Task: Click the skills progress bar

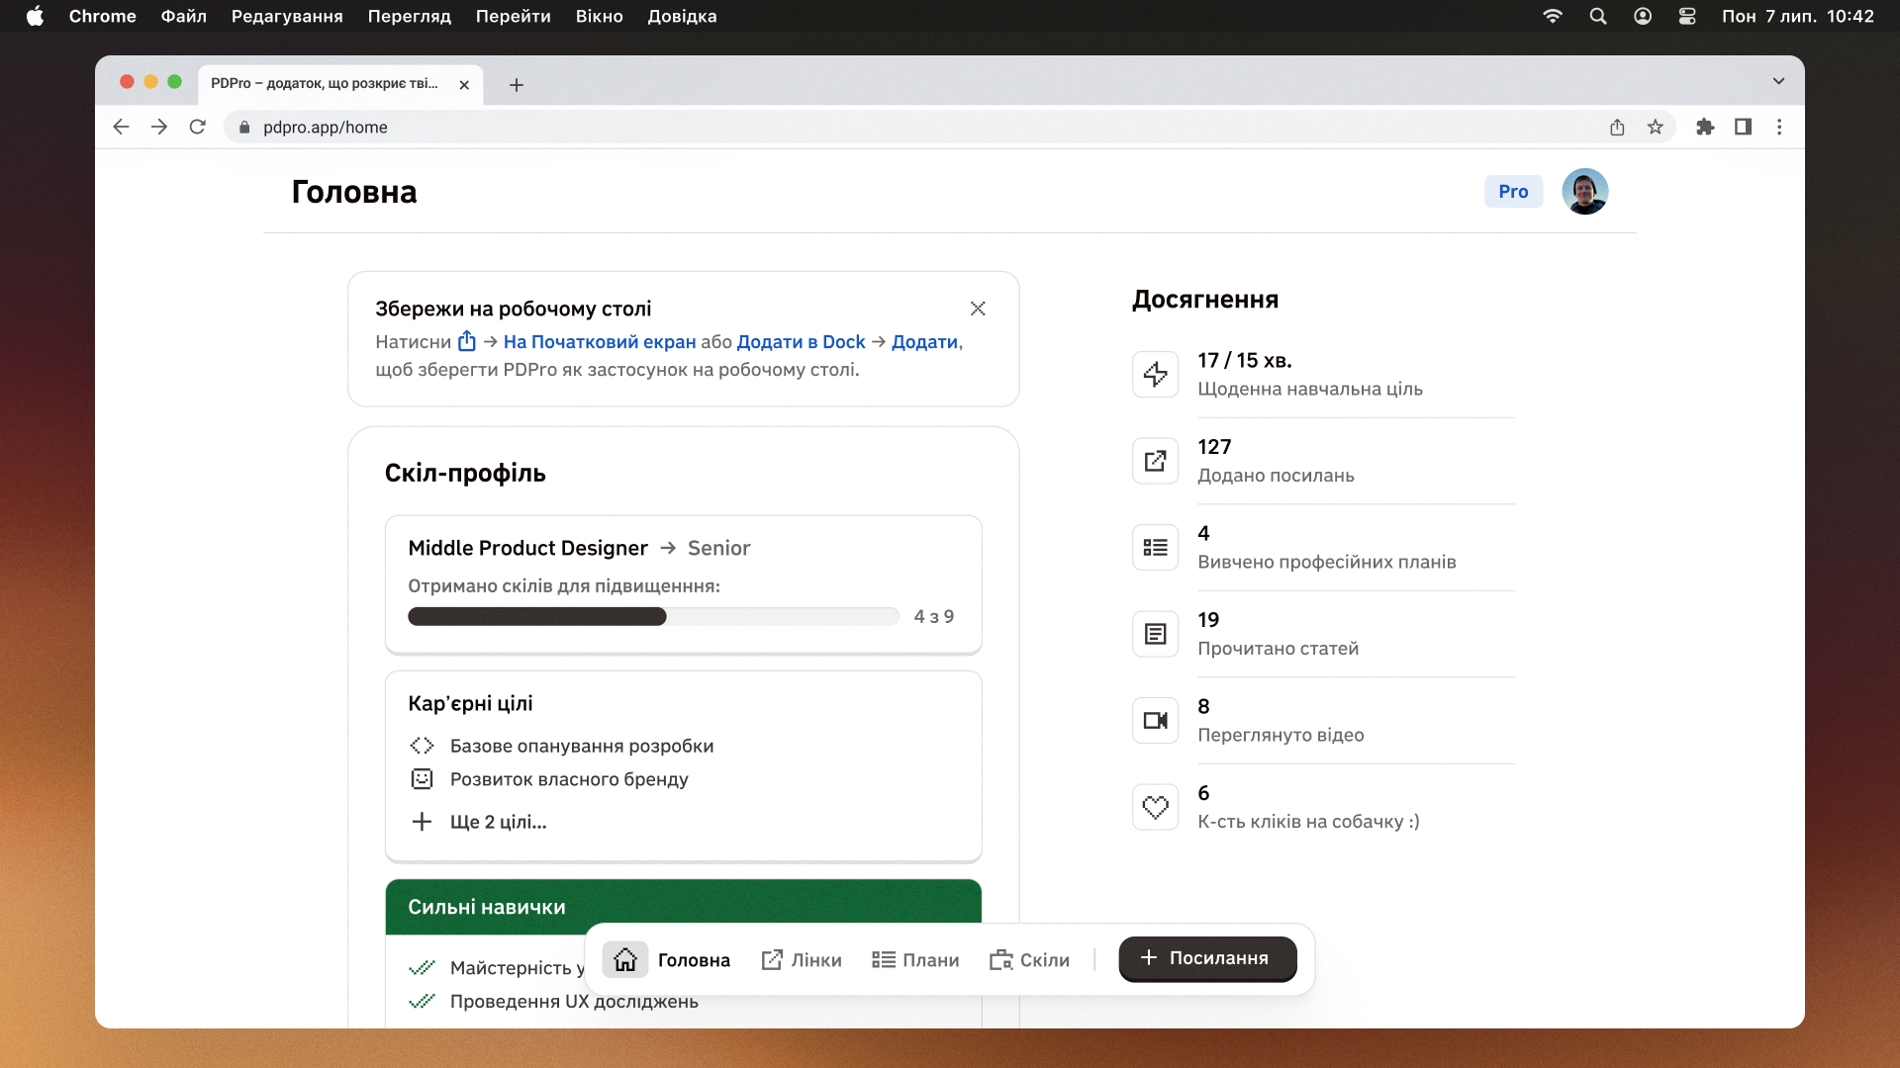Action: click(652, 617)
